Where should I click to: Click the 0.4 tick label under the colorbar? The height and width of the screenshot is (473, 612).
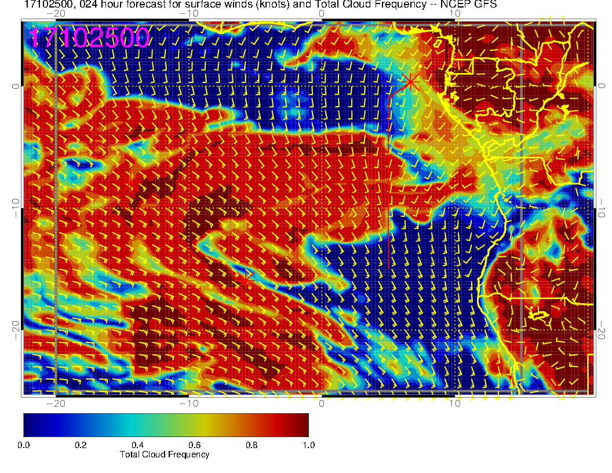[x=138, y=445]
